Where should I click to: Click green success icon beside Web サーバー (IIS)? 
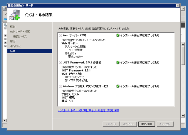pos(118,35)
